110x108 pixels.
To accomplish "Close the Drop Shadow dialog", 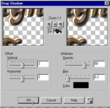I will point(107,3).
